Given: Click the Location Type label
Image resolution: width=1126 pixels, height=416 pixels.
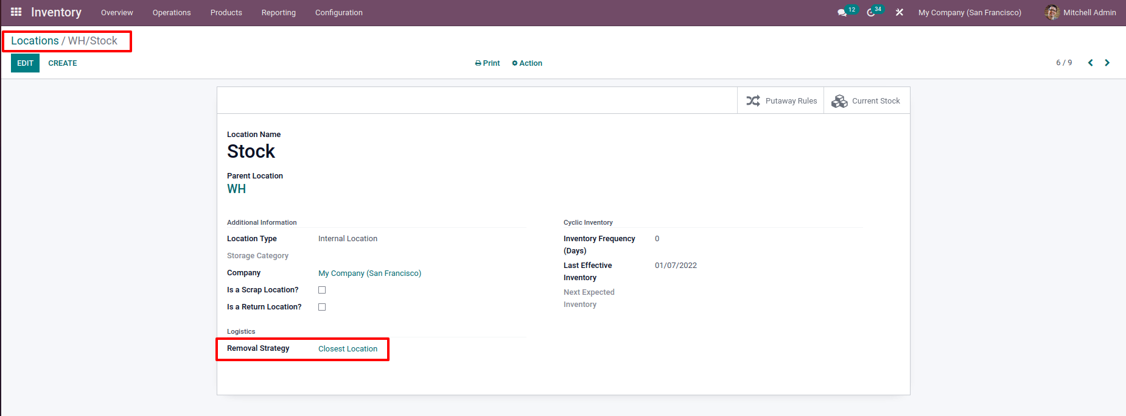Looking at the screenshot, I should [x=251, y=239].
